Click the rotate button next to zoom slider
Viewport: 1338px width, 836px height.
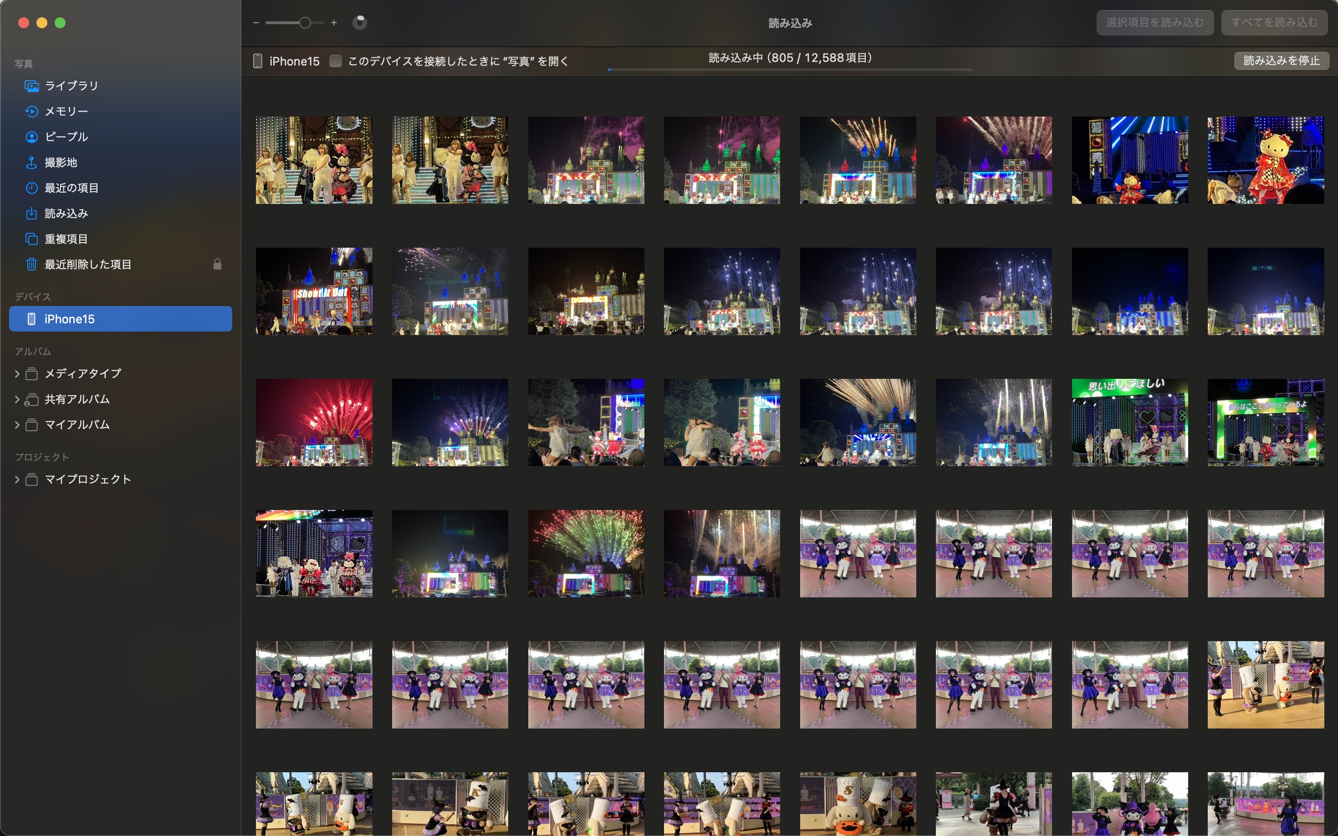359,23
